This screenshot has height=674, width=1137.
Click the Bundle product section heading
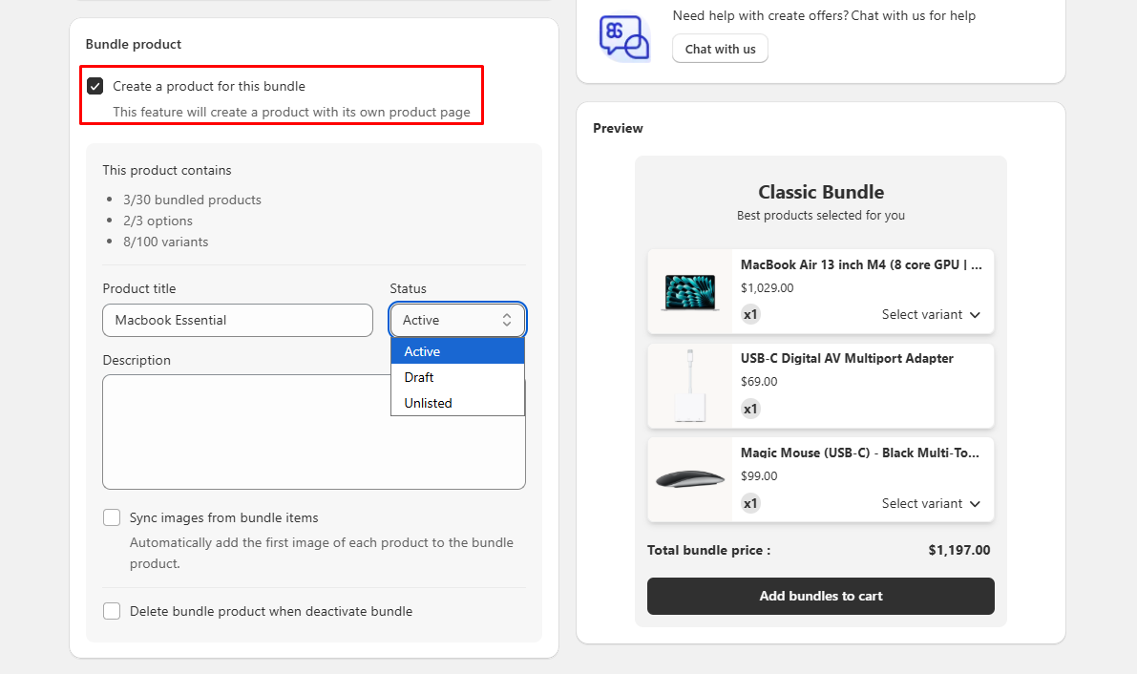coord(134,44)
